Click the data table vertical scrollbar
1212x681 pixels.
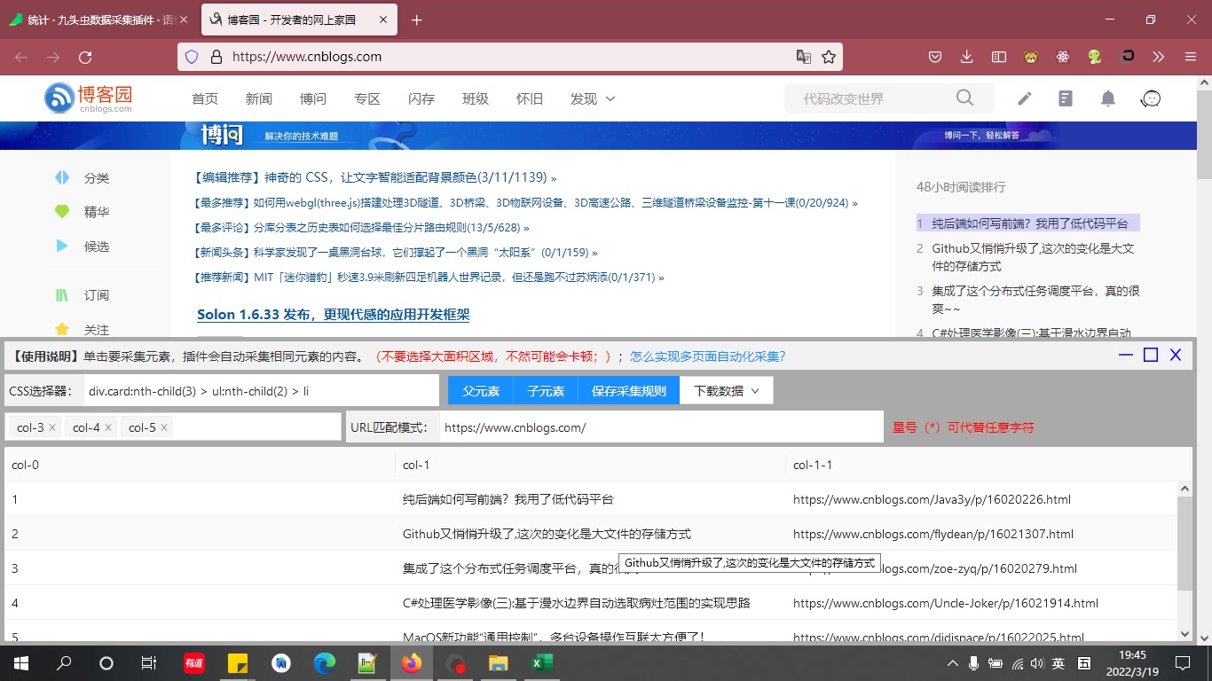tap(1184, 543)
